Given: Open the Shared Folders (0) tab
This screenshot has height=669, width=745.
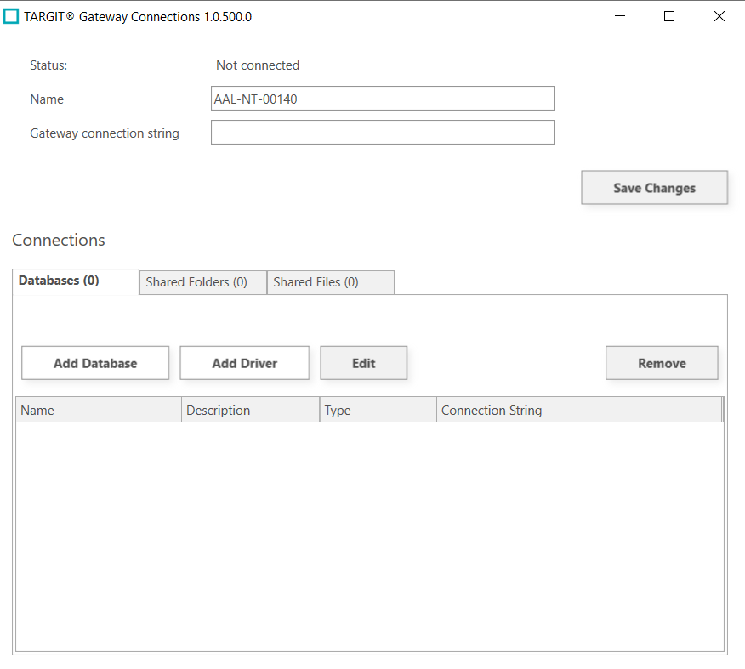Looking at the screenshot, I should (x=203, y=282).
